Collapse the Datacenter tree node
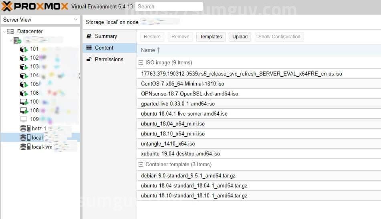381x219 pixels. coord(4,31)
